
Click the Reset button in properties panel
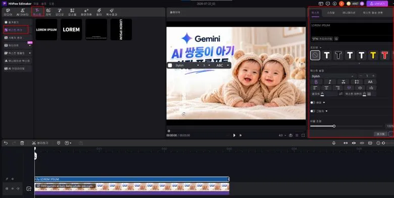pos(380,134)
